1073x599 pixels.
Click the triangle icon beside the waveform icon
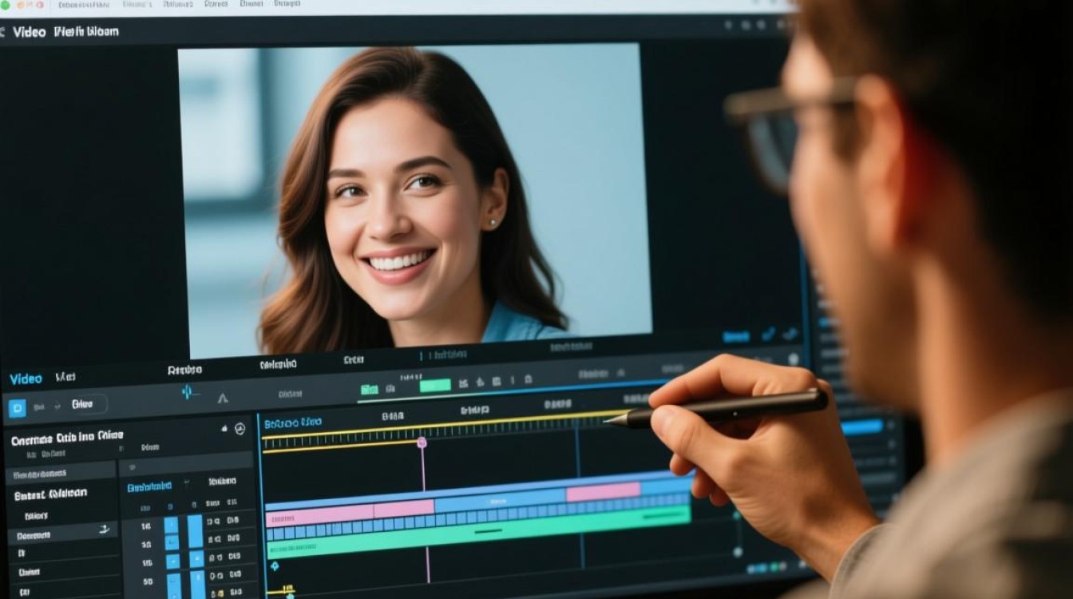pyautogui.click(x=223, y=397)
